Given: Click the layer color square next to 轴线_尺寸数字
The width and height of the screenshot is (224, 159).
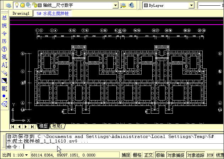Looking at the screenshot, I should 40,5.
